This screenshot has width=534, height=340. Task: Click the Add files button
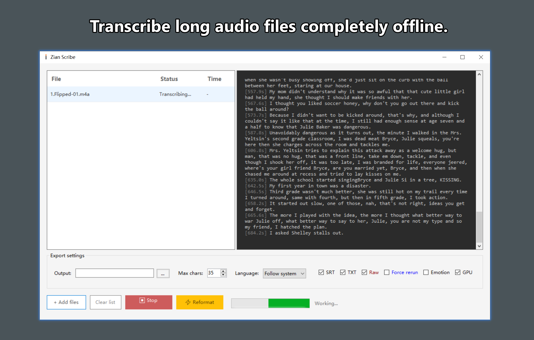tap(66, 302)
